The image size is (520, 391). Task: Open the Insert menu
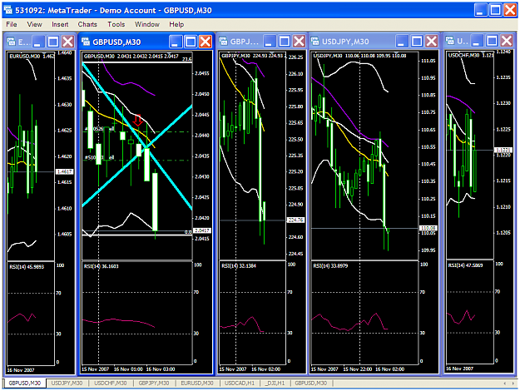tap(60, 24)
